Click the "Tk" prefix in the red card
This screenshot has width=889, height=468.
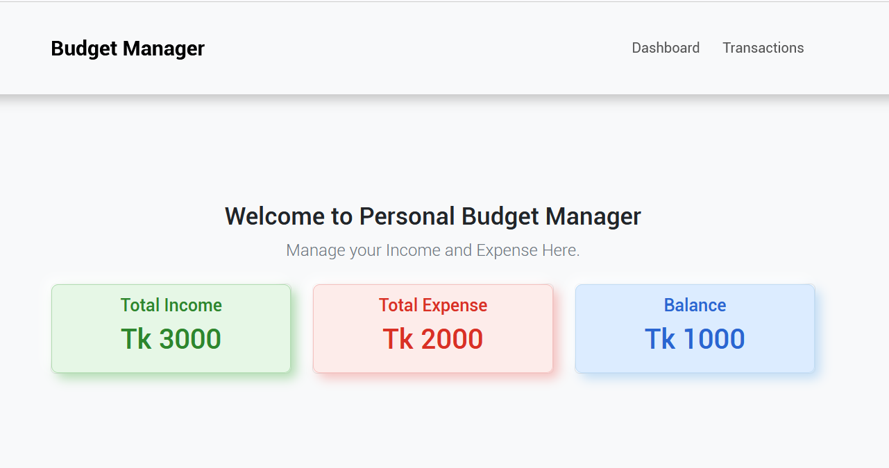[398, 339]
